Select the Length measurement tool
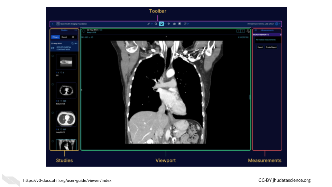The height and width of the screenshot is (187, 332). coord(148,24)
